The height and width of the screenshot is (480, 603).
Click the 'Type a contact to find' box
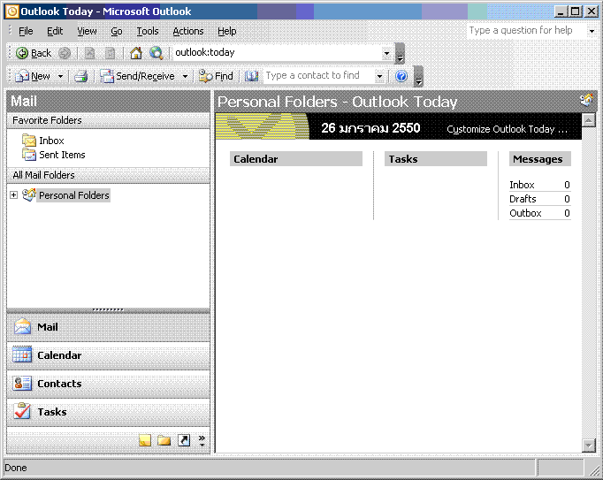(319, 75)
